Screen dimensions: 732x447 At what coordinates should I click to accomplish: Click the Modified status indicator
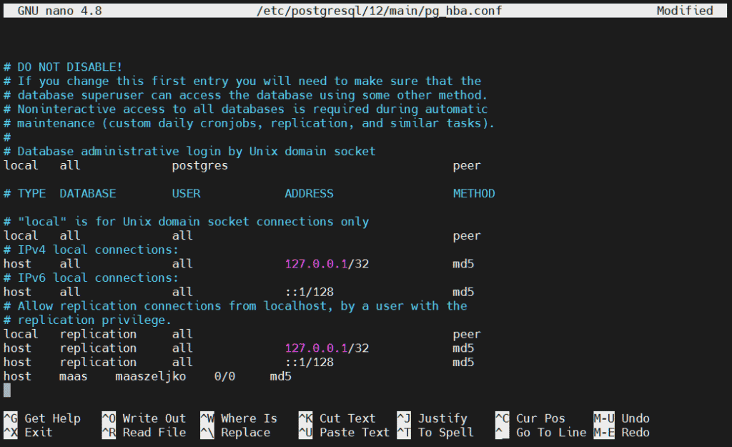[684, 11]
